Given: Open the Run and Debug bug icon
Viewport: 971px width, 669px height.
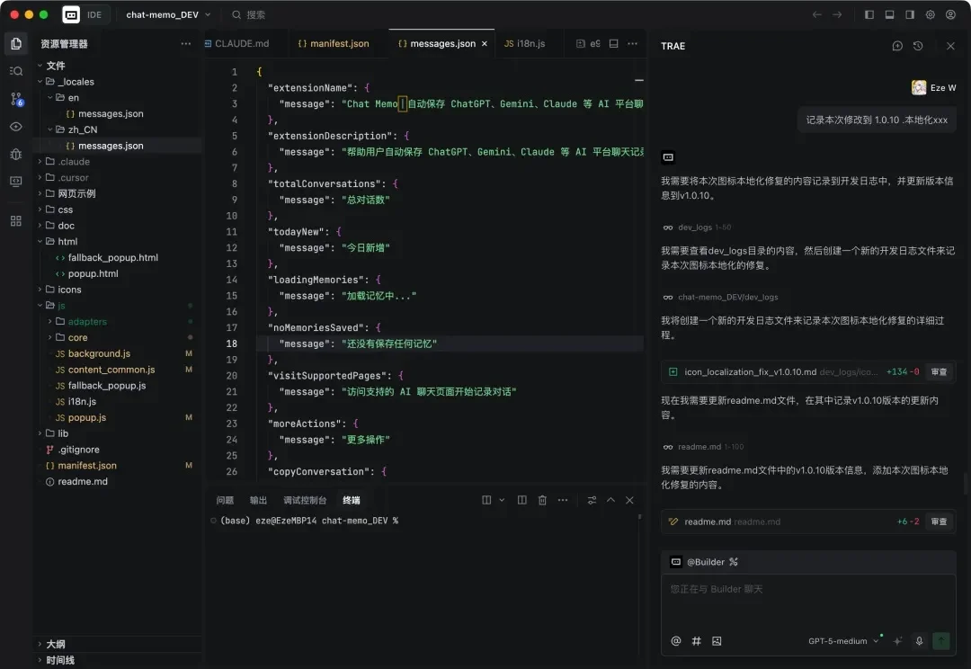Looking at the screenshot, I should point(14,153).
